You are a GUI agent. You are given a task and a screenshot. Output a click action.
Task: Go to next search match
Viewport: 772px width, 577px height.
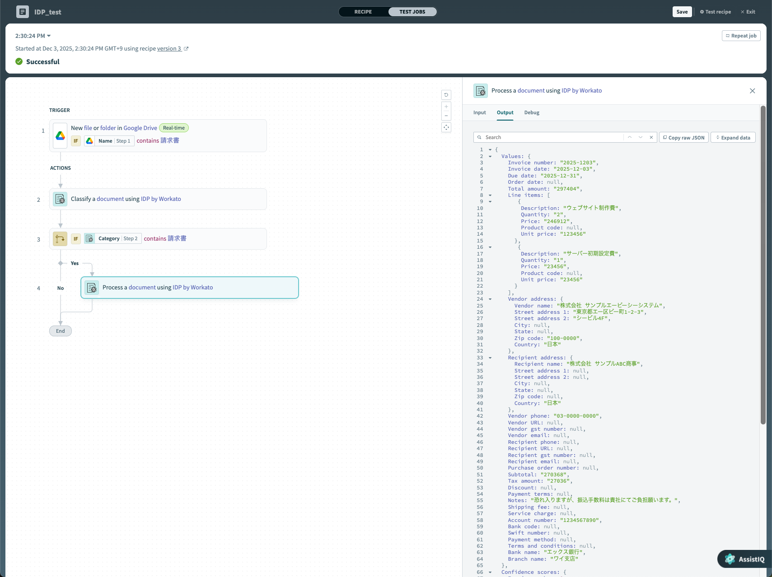point(641,137)
